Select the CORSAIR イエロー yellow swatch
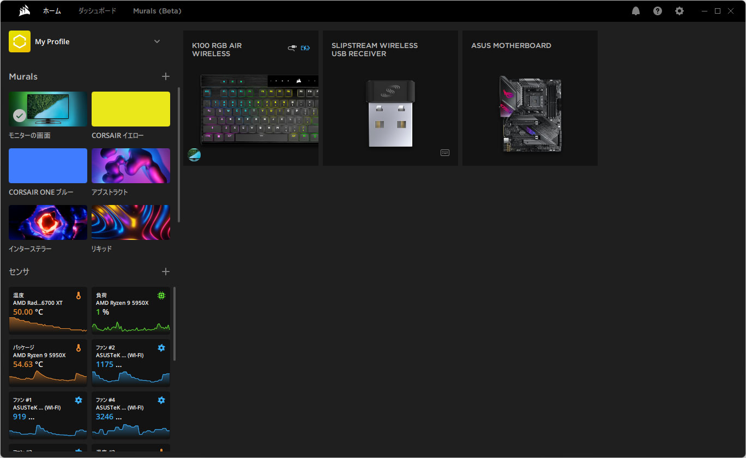Screen dimensions: 746x458 pyautogui.click(x=131, y=109)
